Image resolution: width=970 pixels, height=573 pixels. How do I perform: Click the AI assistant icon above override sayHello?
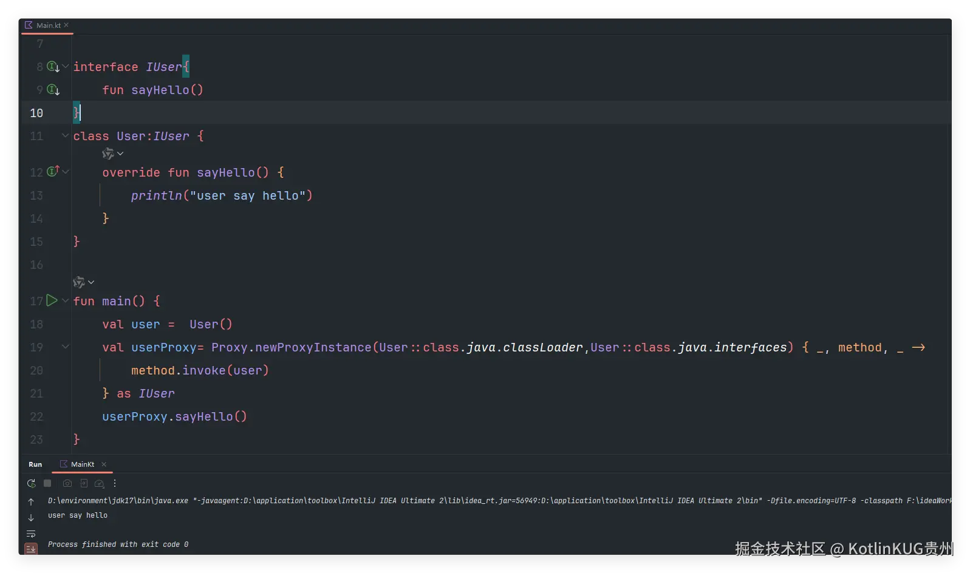coord(108,154)
